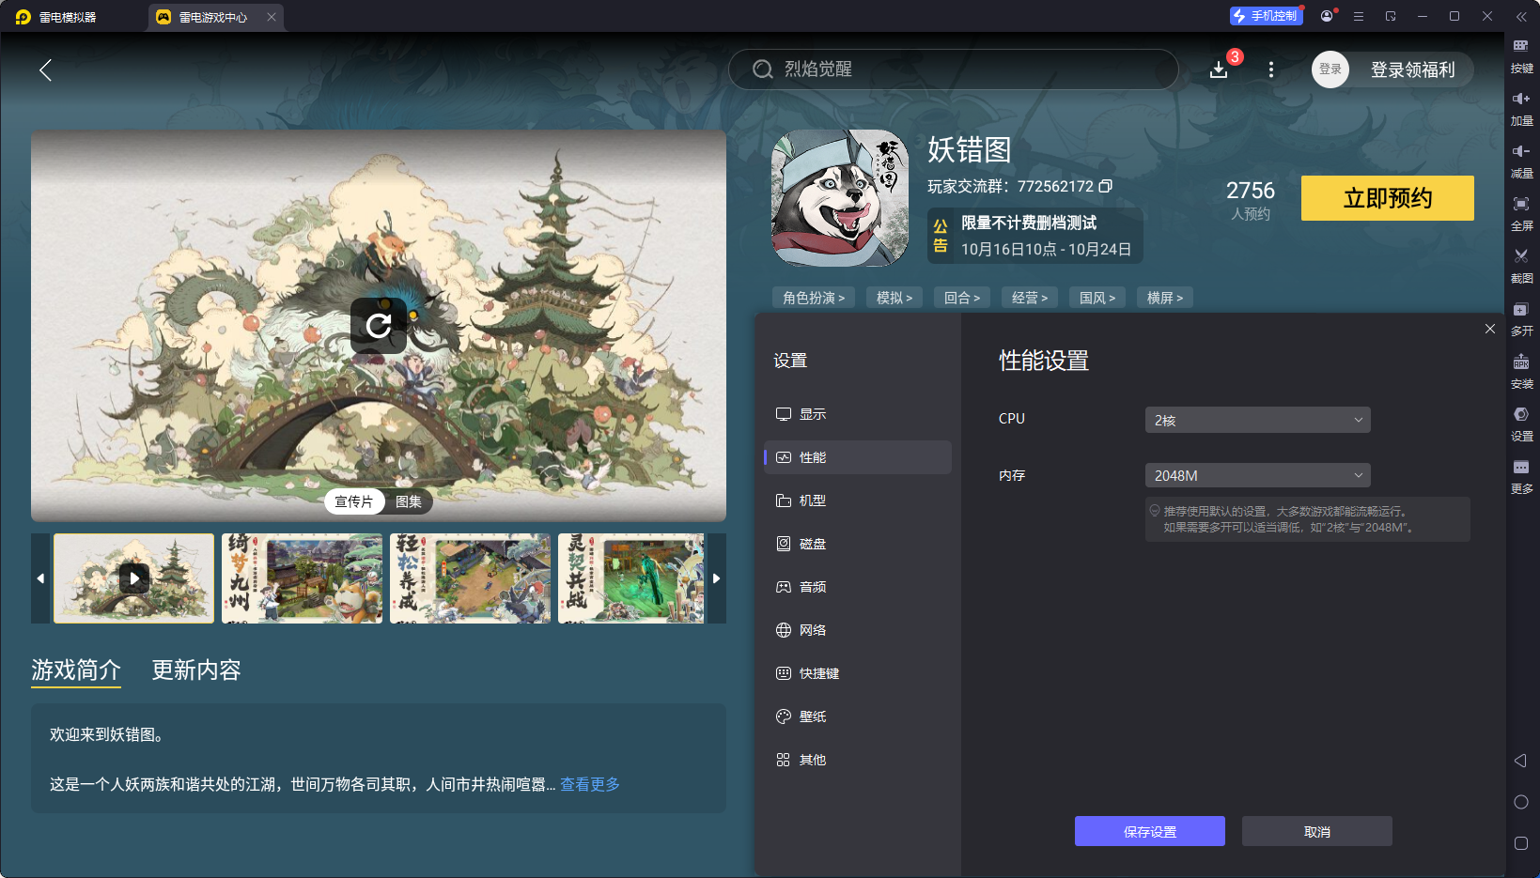
Task: Open the memory dropdown showing 2048M
Action: (x=1257, y=475)
